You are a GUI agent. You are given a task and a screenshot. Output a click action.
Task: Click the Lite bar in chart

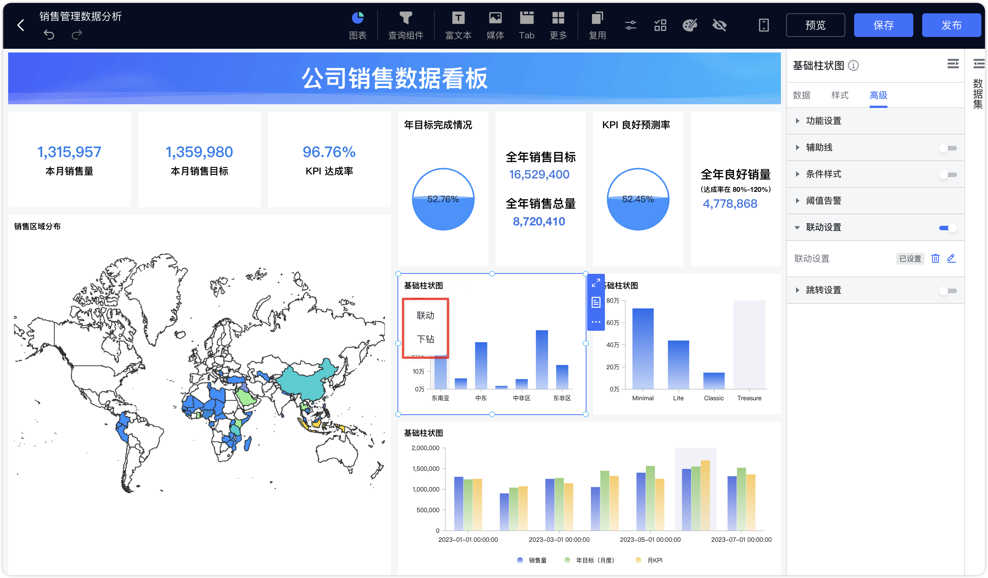click(x=678, y=365)
